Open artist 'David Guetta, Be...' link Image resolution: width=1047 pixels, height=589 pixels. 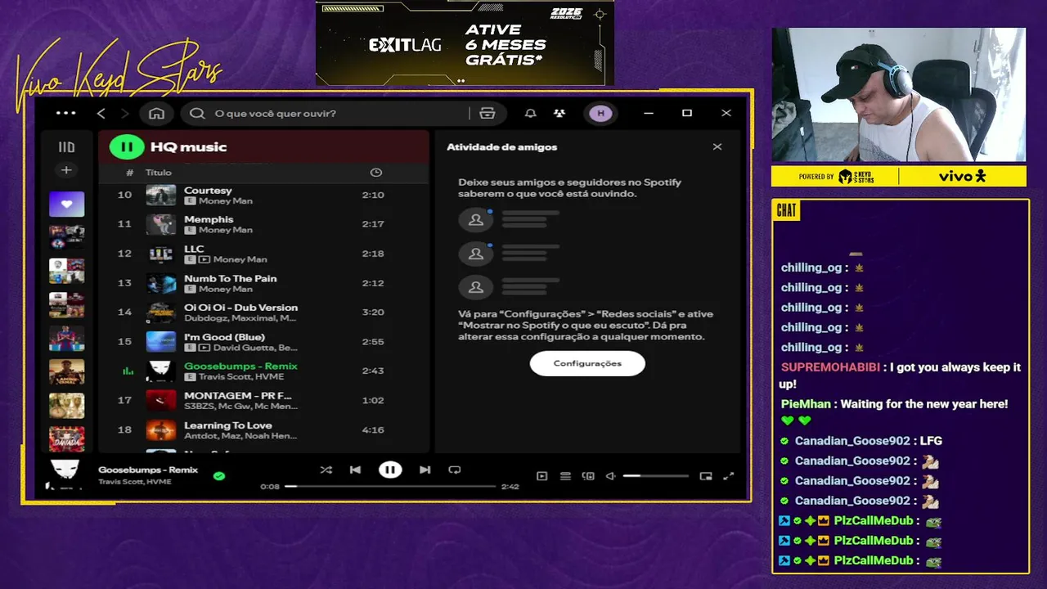(255, 348)
